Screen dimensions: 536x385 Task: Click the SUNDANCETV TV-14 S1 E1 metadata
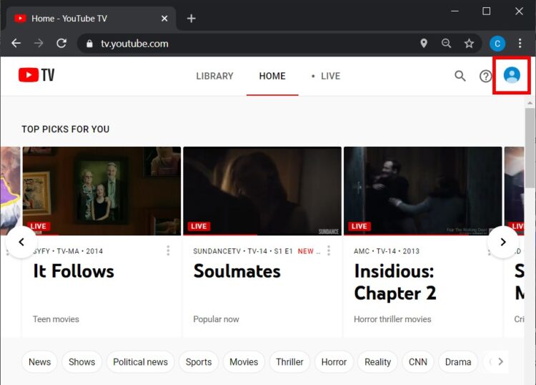point(243,251)
